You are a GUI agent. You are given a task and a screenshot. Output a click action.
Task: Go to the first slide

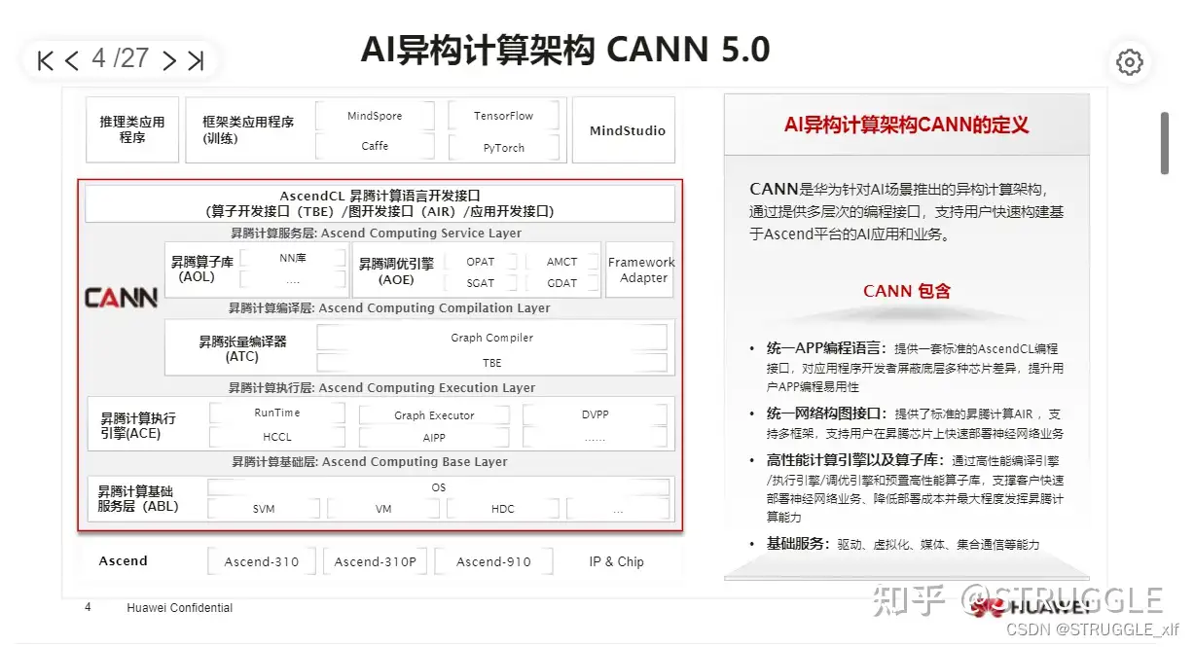[45, 61]
